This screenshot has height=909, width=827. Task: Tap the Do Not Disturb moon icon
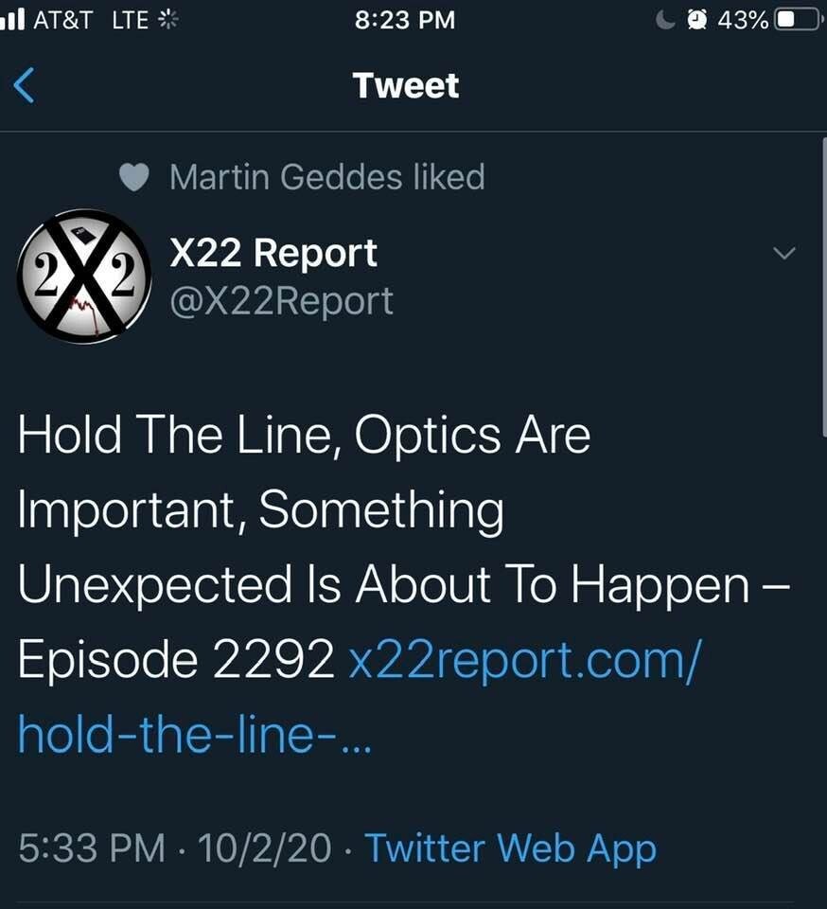(668, 19)
